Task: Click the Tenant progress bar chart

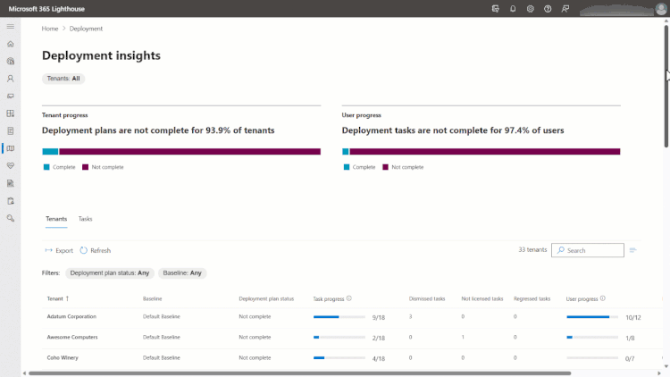Action: coord(181,151)
